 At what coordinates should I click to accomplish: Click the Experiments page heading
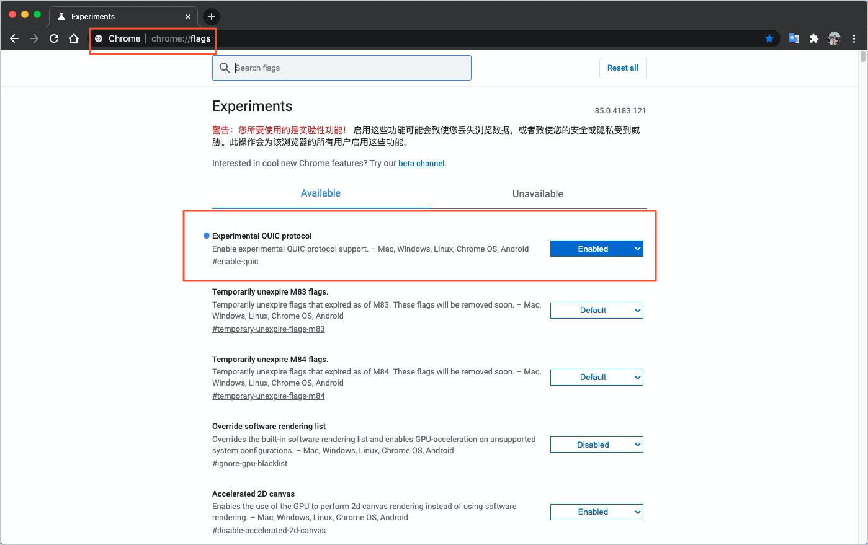pos(252,106)
